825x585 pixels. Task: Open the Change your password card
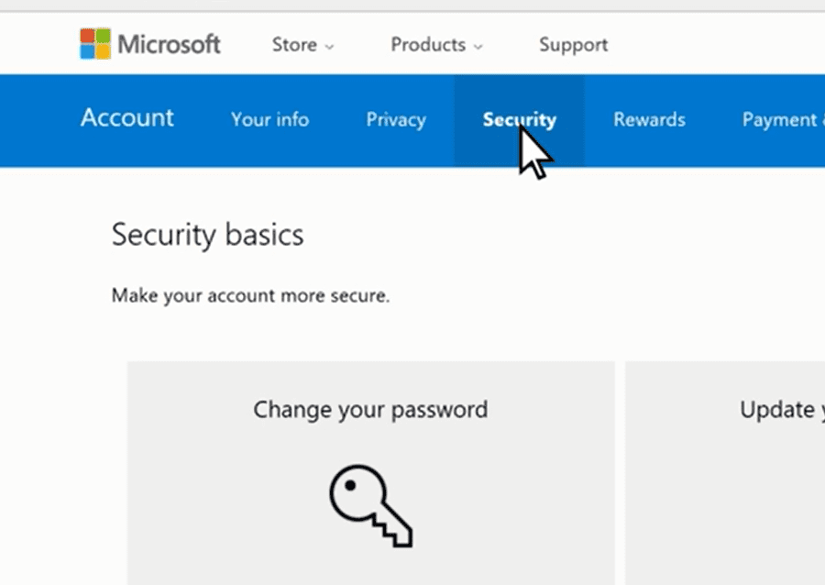tap(370, 468)
